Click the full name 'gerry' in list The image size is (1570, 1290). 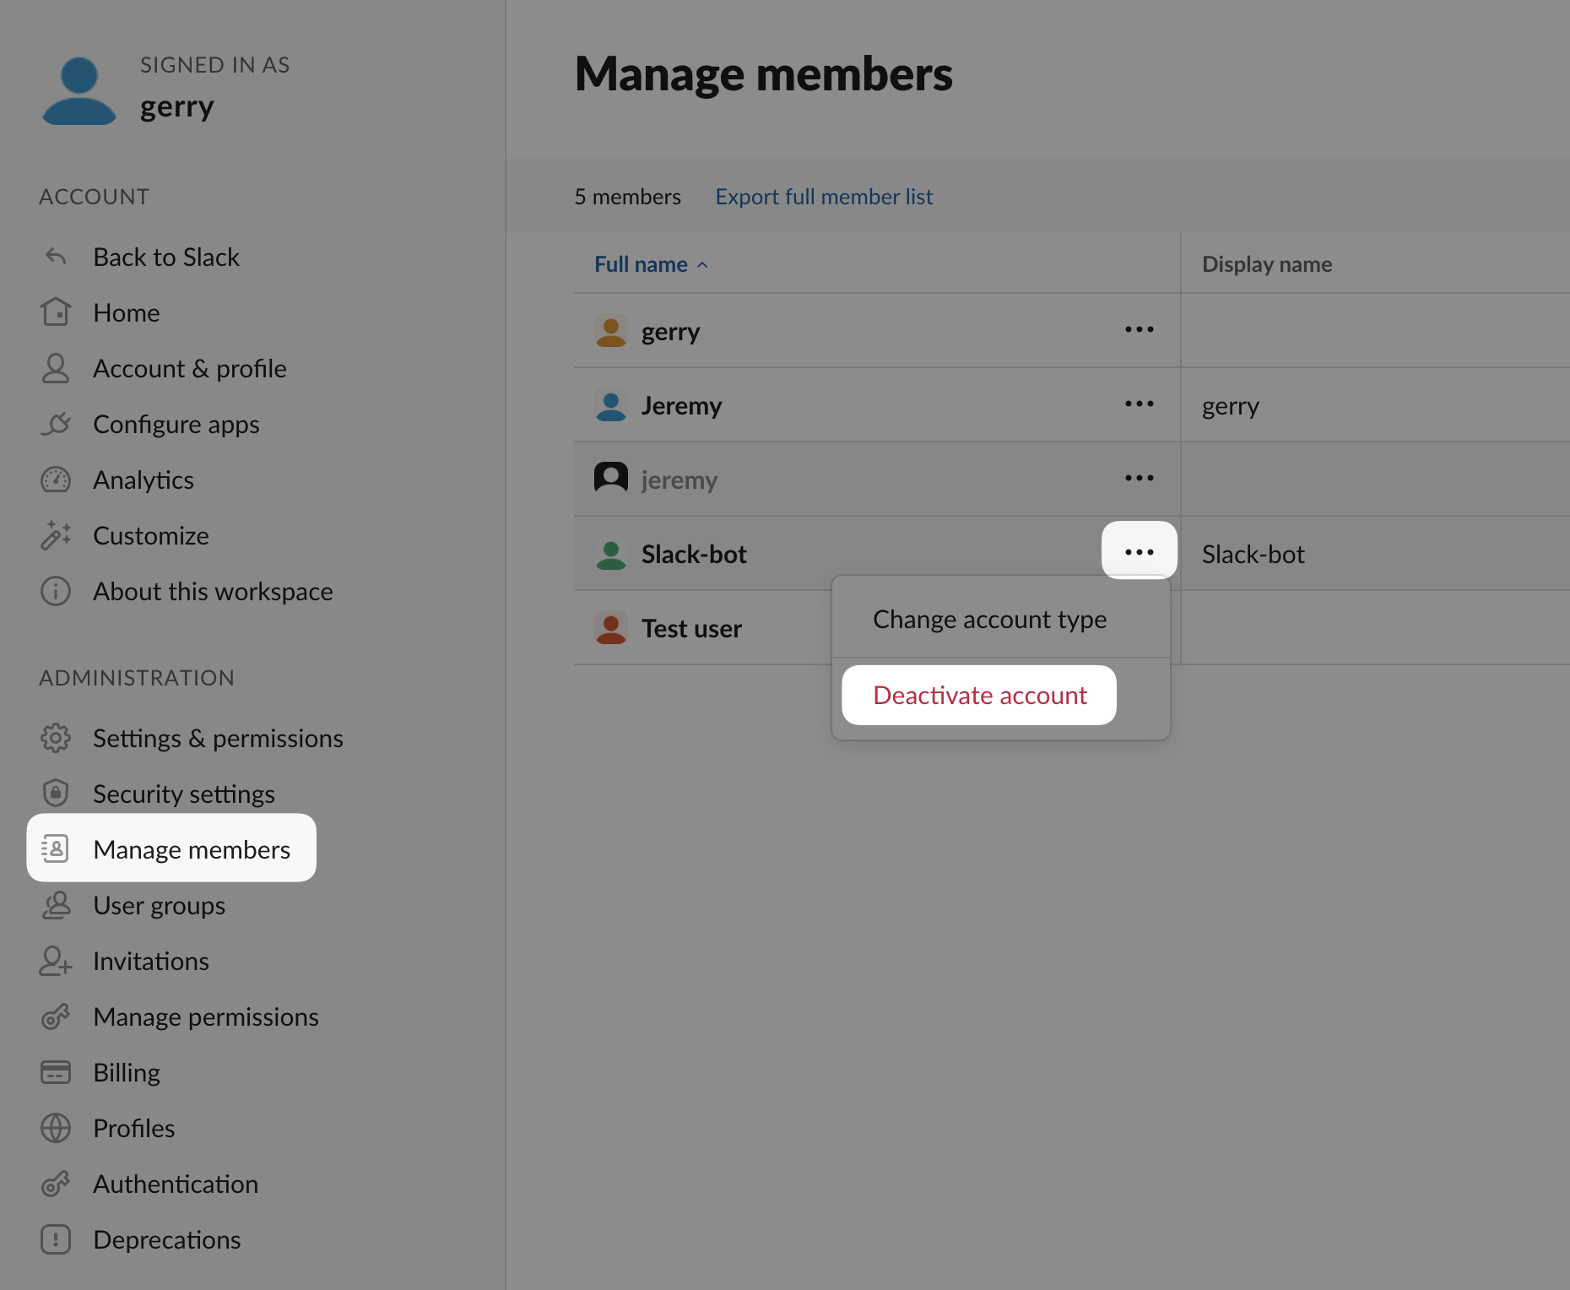click(670, 332)
